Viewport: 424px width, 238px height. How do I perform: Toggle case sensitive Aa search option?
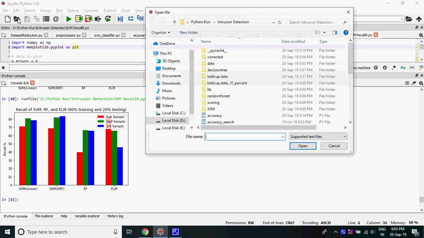pos(403,67)
